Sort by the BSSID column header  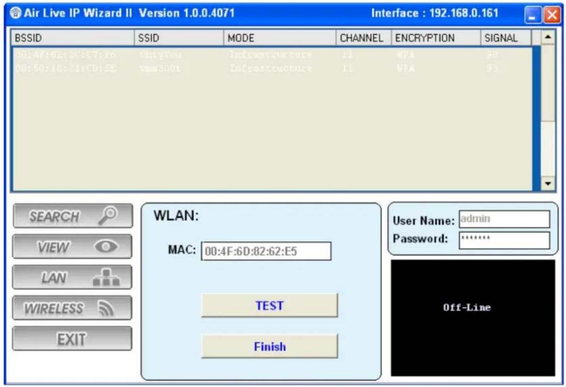point(73,38)
